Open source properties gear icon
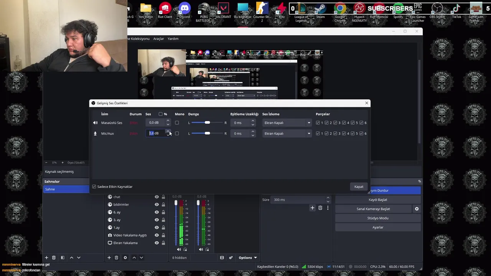 point(125,258)
